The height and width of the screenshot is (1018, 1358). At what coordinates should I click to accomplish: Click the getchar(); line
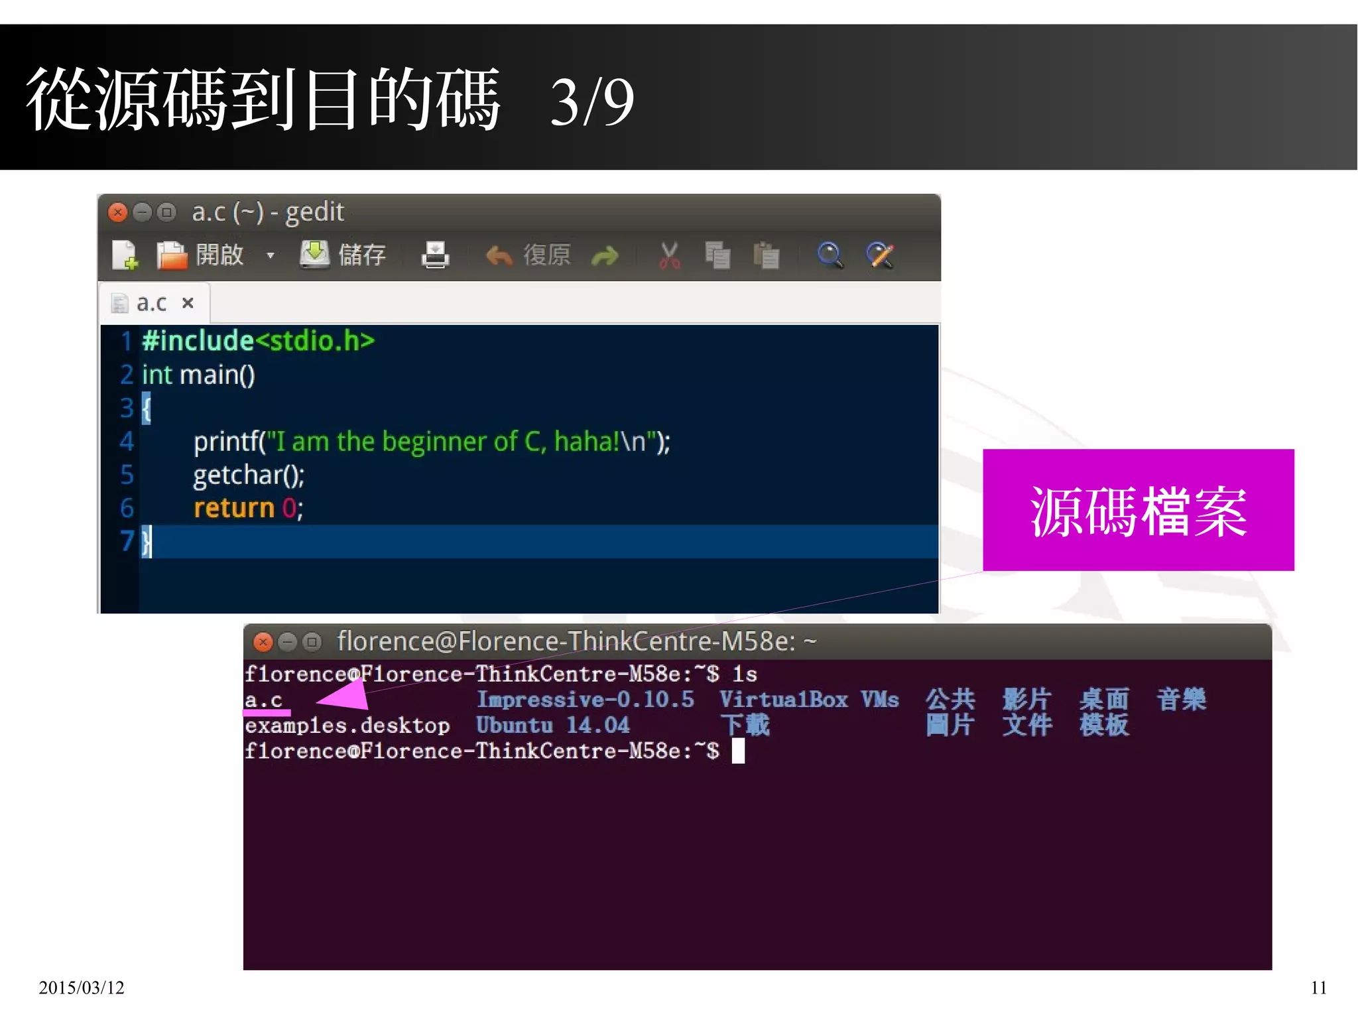(249, 475)
